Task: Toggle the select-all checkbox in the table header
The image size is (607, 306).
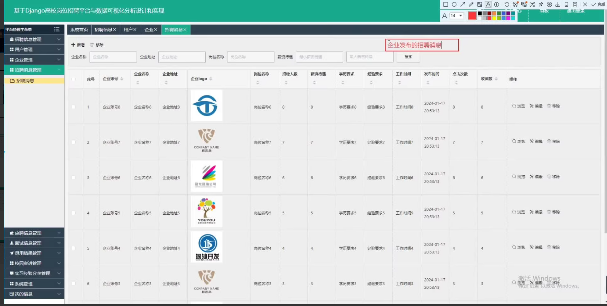Action: (73, 79)
